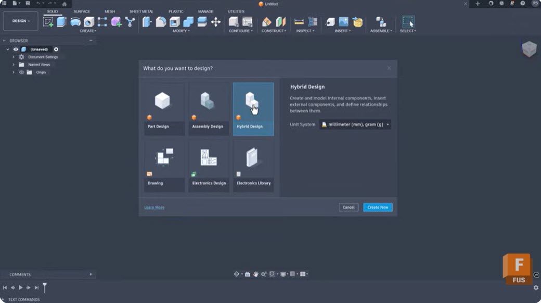The width and height of the screenshot is (541, 303).
Task: Open the Design workspace dropdown
Action: pyautogui.click(x=21, y=21)
